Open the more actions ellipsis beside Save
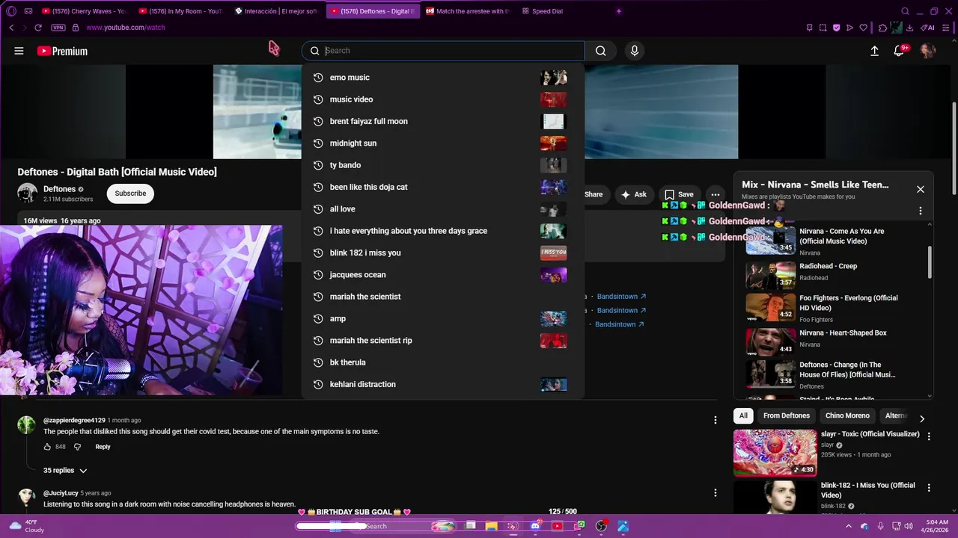Screen dimensions: 958x538 (x=716, y=194)
